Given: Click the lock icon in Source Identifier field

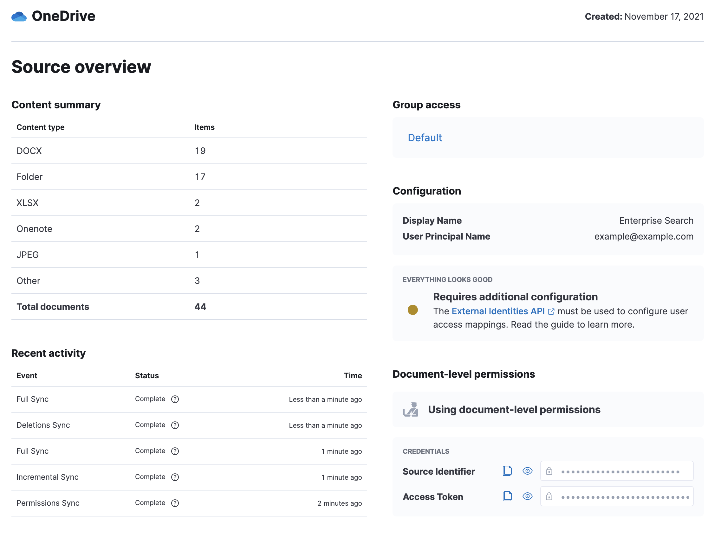Looking at the screenshot, I should (550, 471).
